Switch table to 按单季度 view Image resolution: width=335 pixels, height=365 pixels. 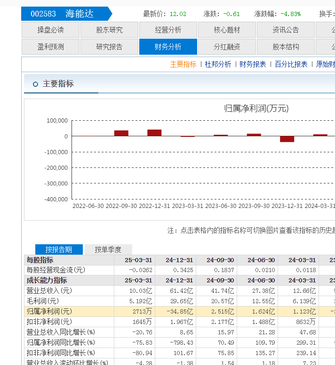(x=108, y=249)
